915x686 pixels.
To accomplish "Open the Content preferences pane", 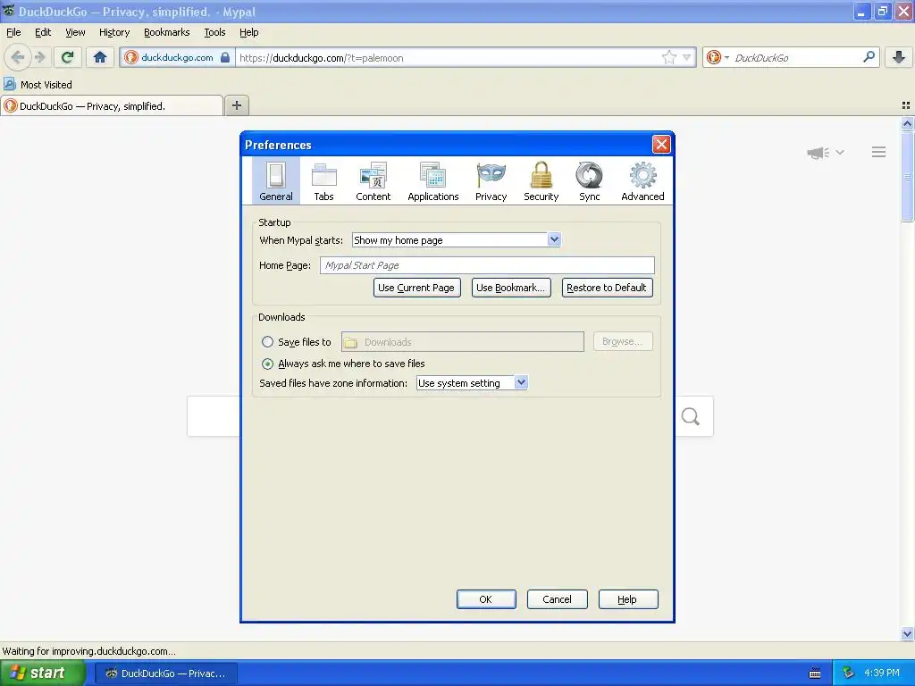I will [373, 181].
